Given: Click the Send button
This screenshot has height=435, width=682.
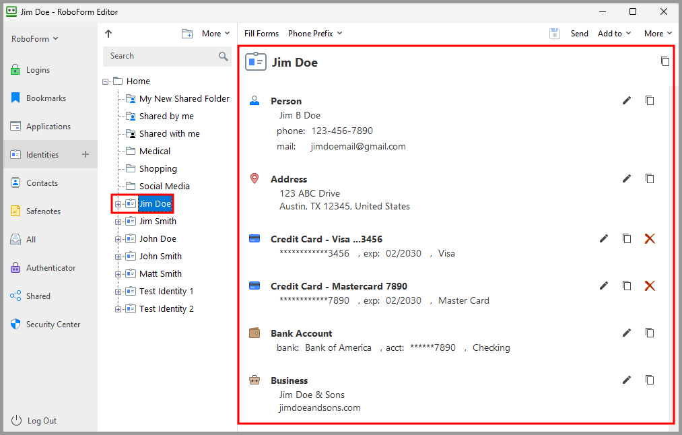Looking at the screenshot, I should (x=580, y=34).
